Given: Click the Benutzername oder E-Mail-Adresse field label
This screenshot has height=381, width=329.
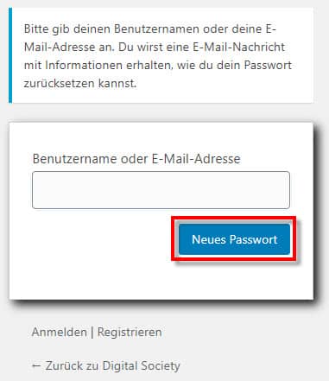Looking at the screenshot, I should tap(136, 159).
